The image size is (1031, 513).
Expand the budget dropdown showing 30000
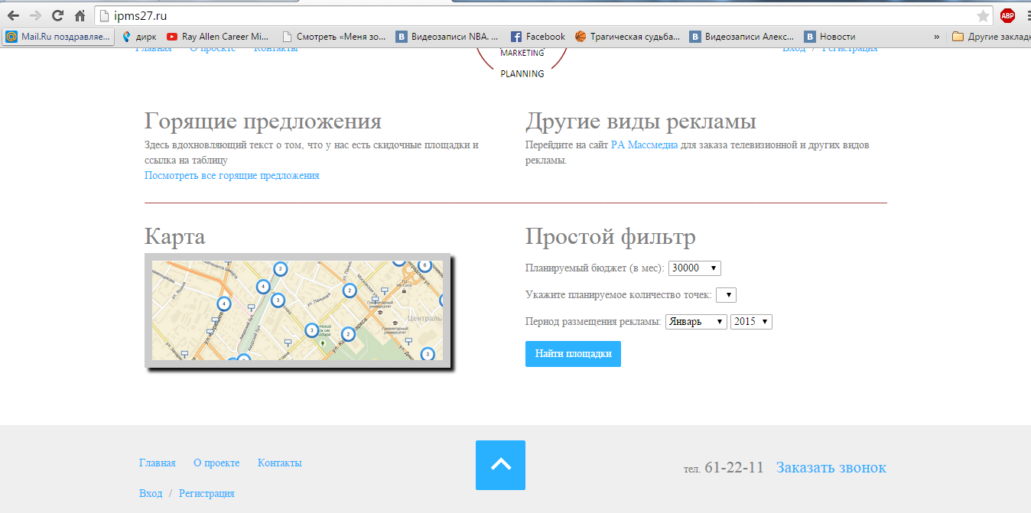point(694,268)
